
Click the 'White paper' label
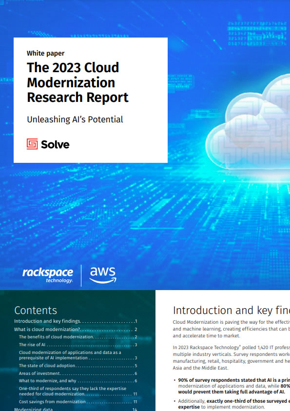(46, 53)
